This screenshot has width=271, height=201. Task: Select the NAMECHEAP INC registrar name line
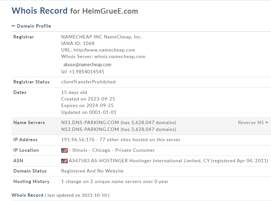pos(102,37)
